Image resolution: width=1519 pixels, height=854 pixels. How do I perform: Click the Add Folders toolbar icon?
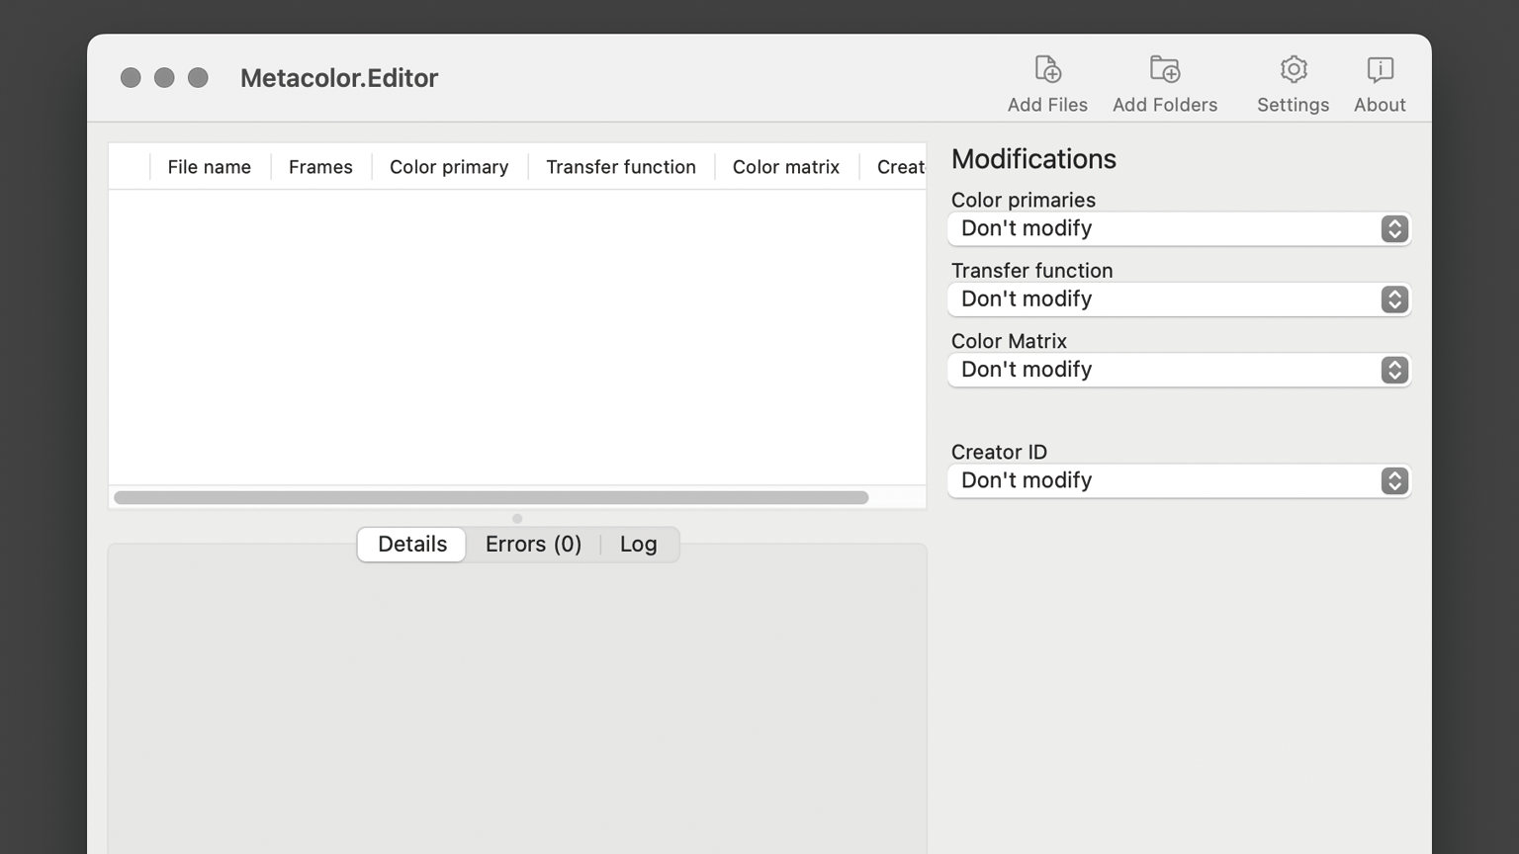1165,70
